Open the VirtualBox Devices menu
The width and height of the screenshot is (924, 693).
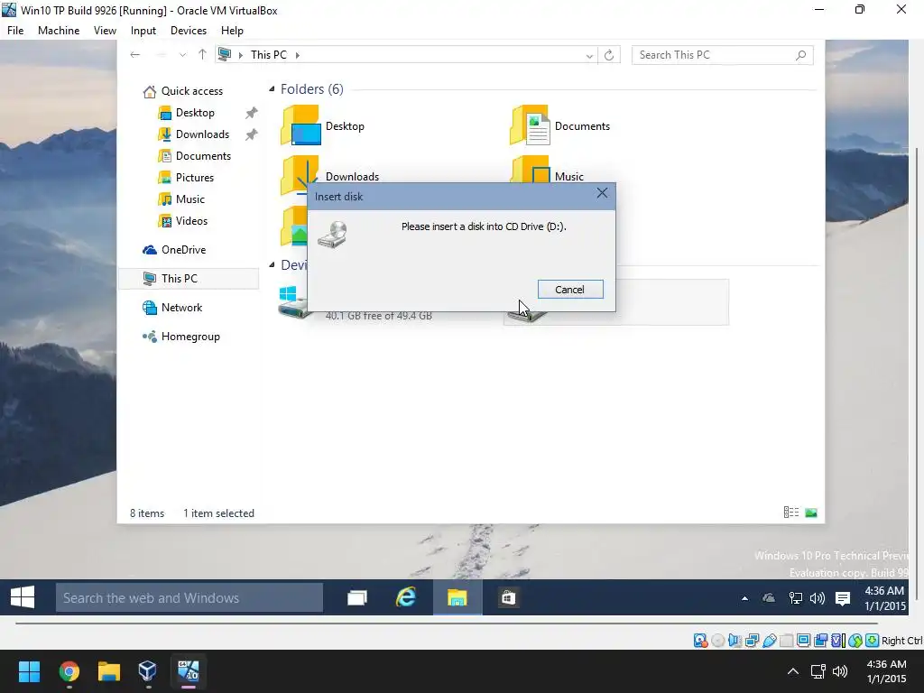point(189,31)
